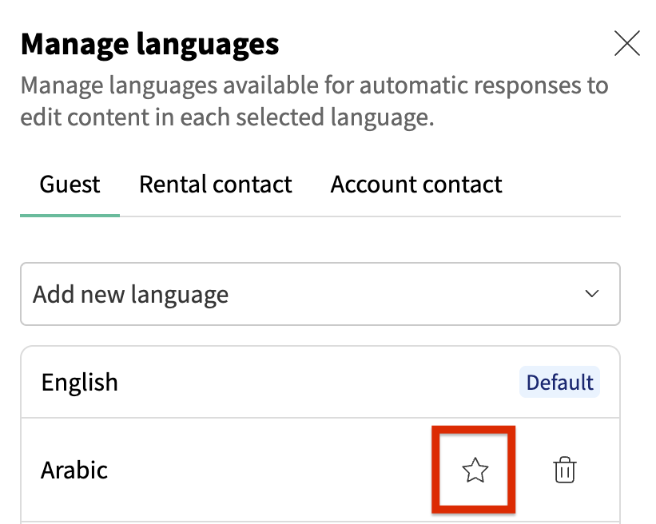
Task: Click the 'Add new language' placeholder text
Action: tap(131, 295)
